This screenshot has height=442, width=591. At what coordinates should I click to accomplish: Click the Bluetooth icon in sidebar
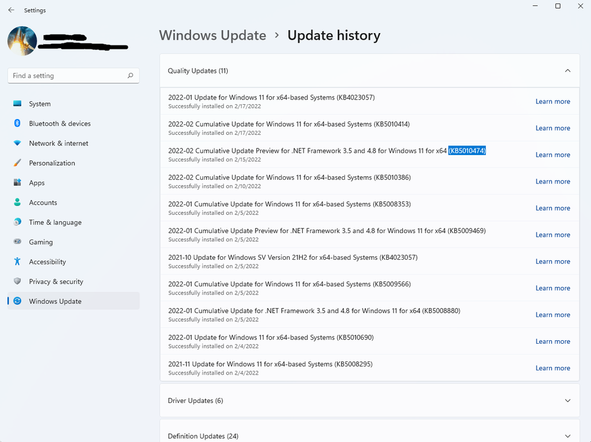click(x=17, y=123)
